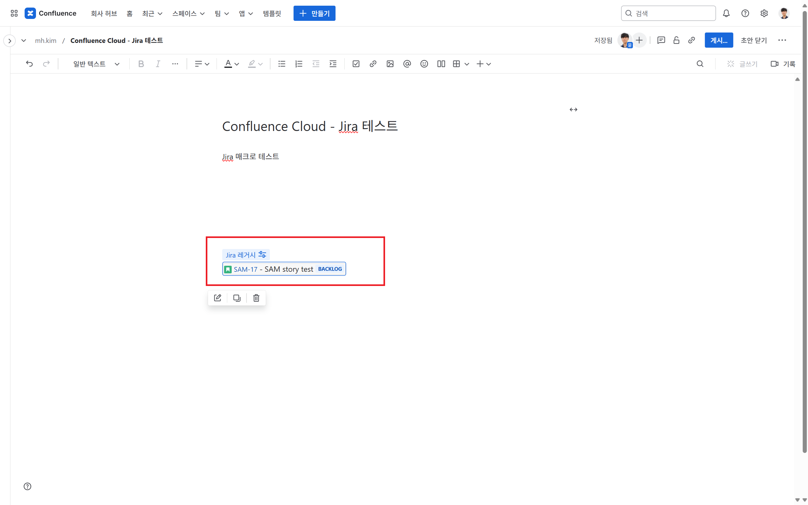Invite collaborators with the plus button
Screen dimensions: 808x505
[x=639, y=40]
